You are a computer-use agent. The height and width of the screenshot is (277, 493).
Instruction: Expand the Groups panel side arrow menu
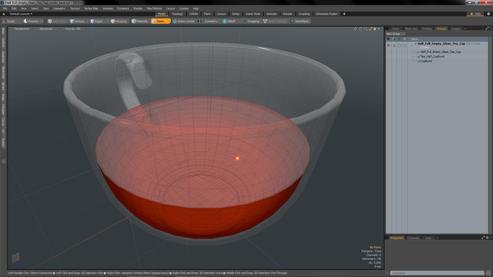[491, 28]
